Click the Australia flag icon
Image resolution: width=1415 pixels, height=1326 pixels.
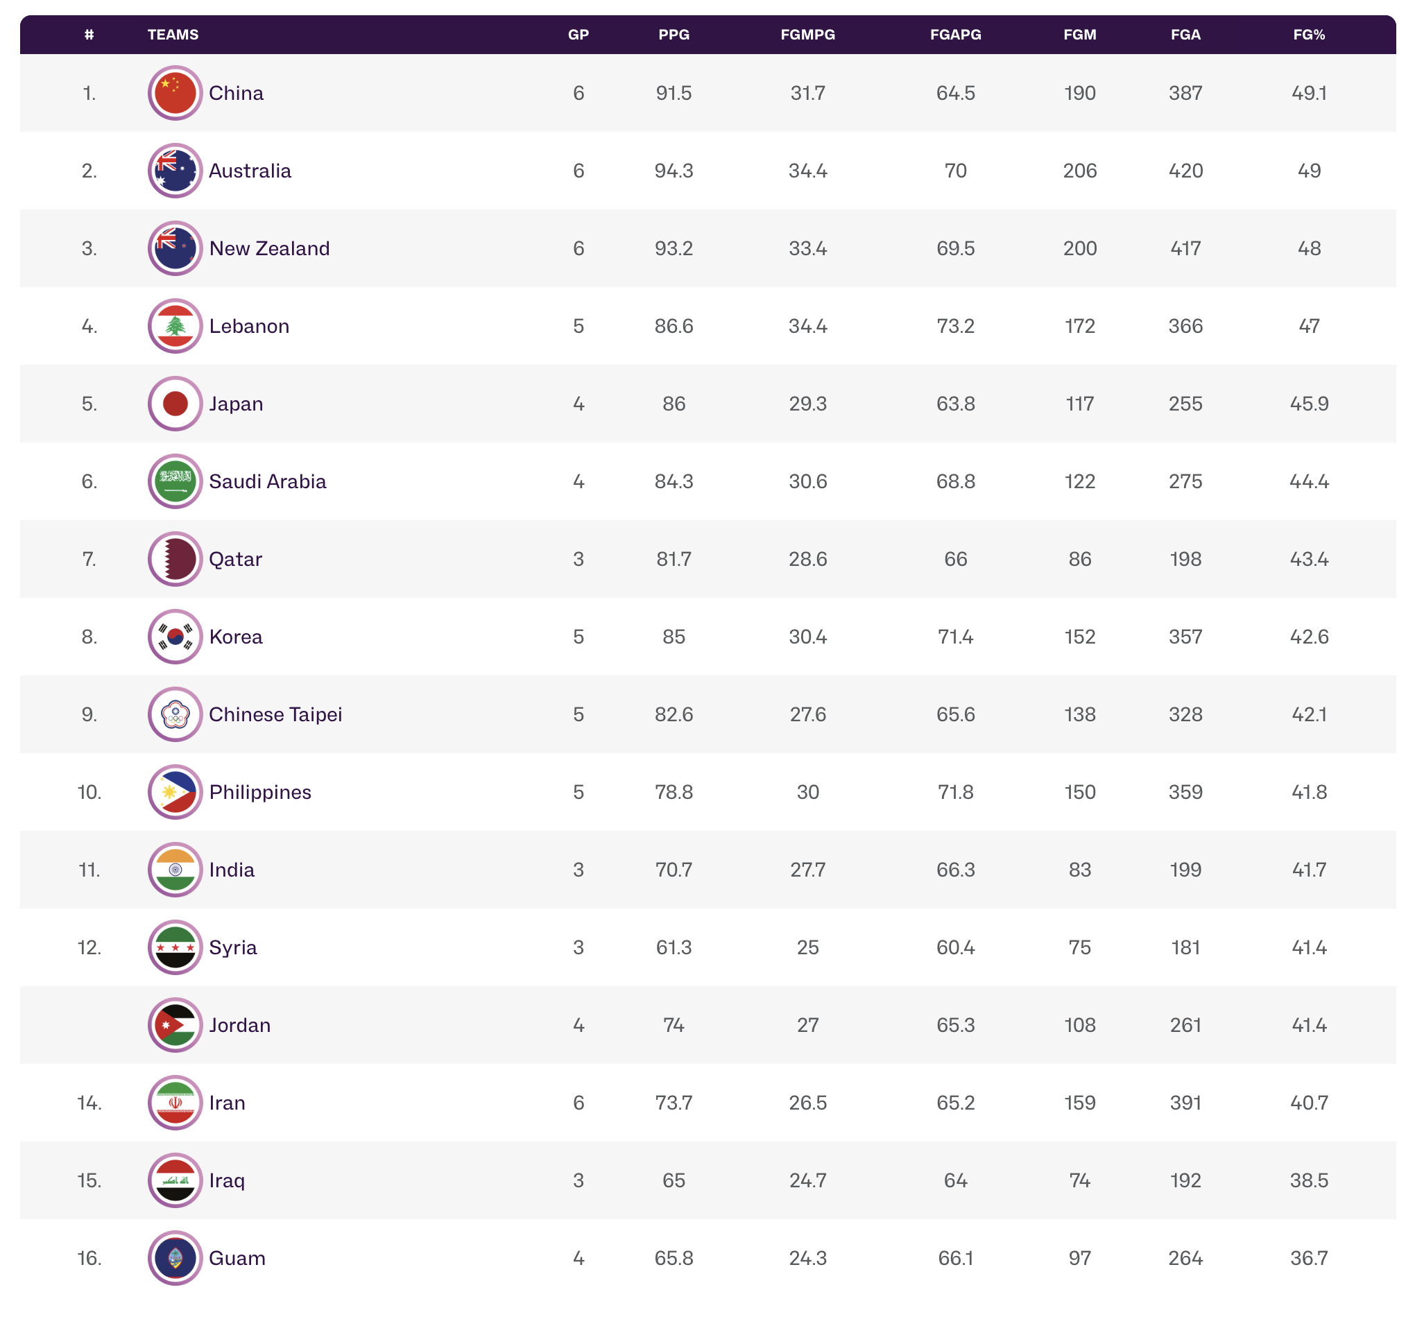(x=175, y=171)
